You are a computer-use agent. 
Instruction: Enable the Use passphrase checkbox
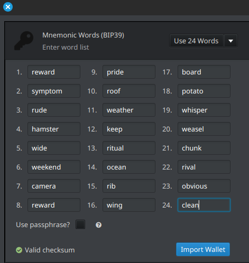80,224
